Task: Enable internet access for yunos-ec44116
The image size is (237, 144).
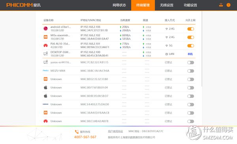Action: click(x=191, y=62)
